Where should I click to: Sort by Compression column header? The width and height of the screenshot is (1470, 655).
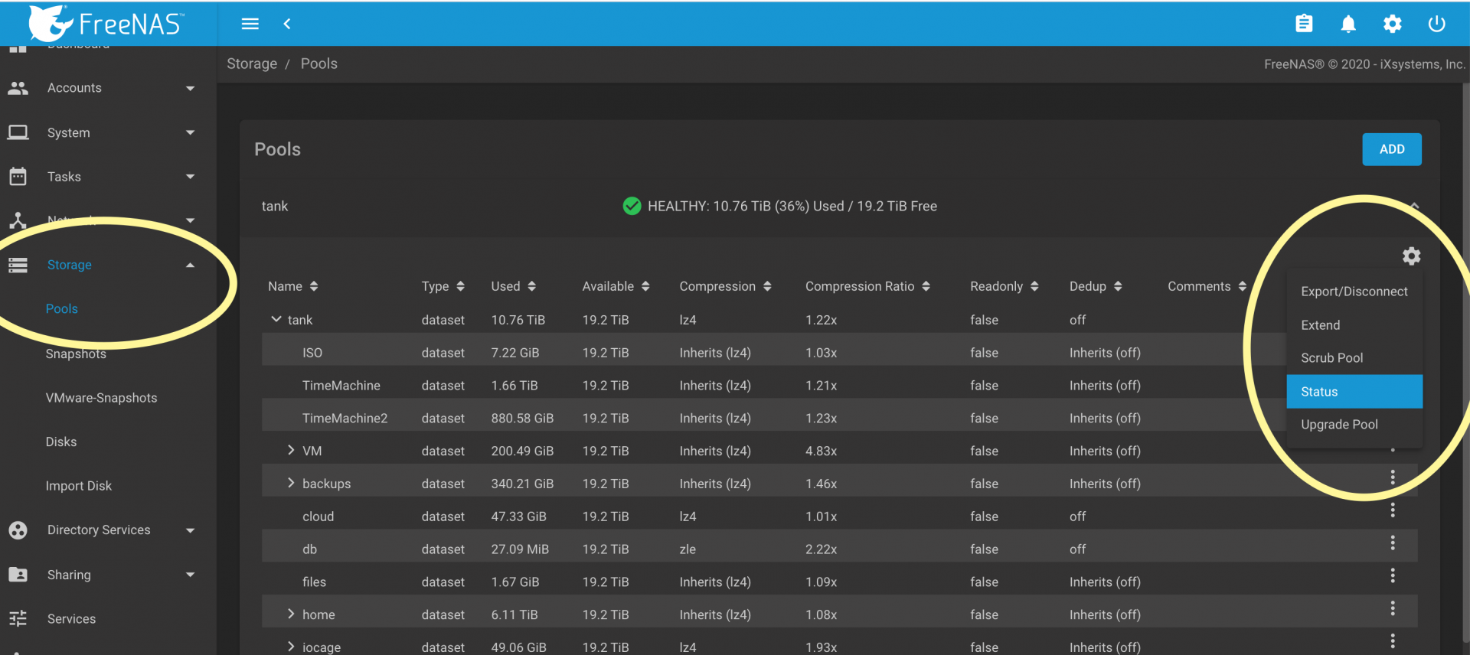coord(725,286)
